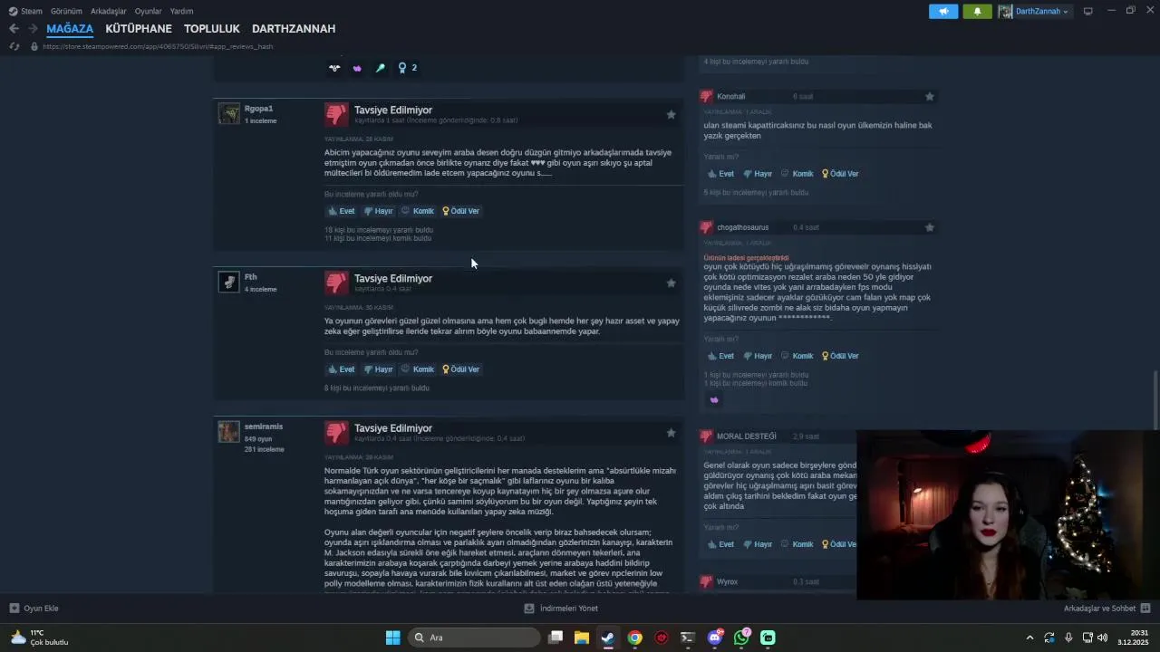This screenshot has height=652, width=1160.
Task: Open Rgopa1's profile avatar
Action: [229, 113]
